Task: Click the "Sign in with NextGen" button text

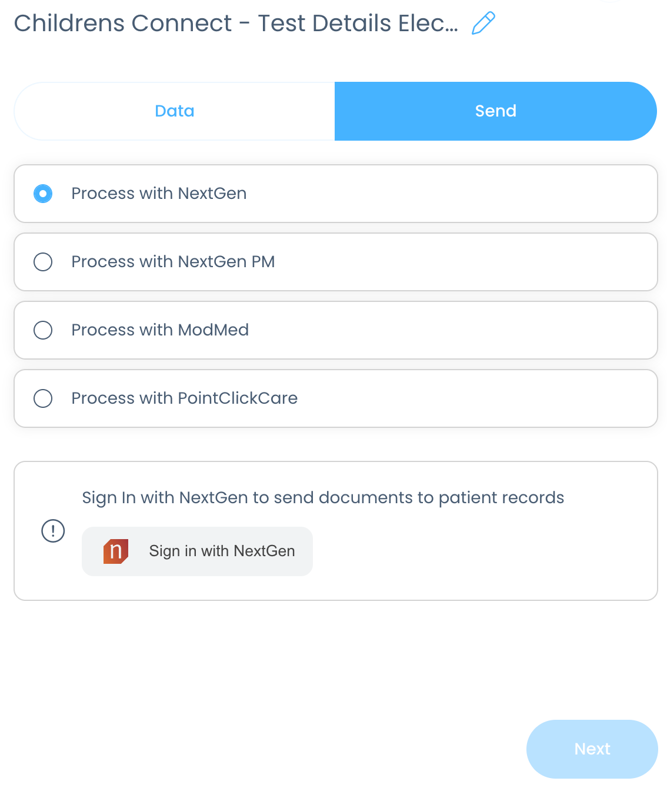Action: click(x=222, y=551)
